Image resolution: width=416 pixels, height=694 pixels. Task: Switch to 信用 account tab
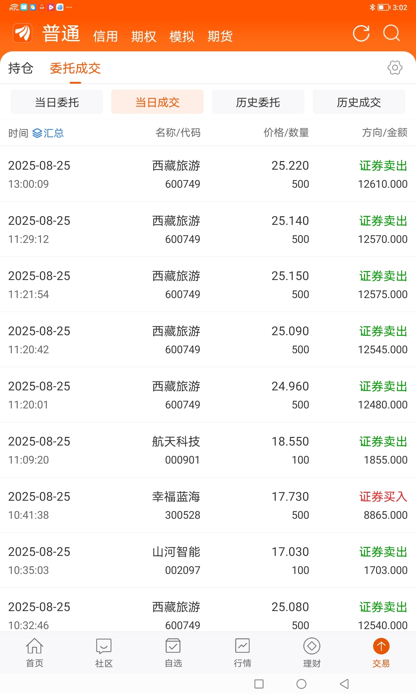point(105,36)
